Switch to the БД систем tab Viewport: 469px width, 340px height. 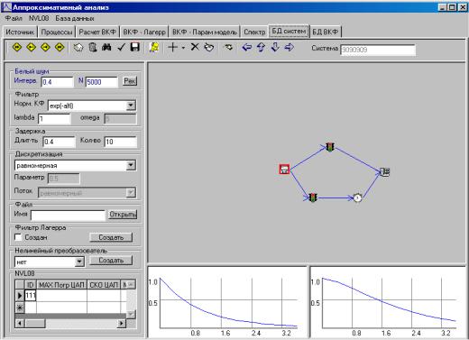coord(289,31)
